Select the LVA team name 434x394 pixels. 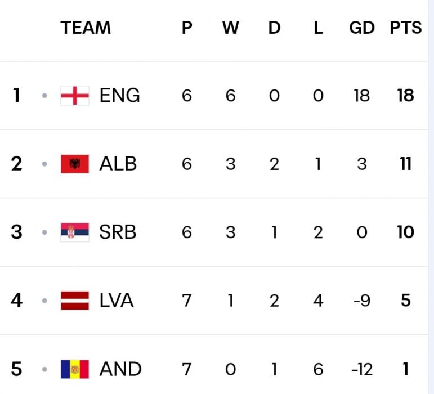[117, 301]
